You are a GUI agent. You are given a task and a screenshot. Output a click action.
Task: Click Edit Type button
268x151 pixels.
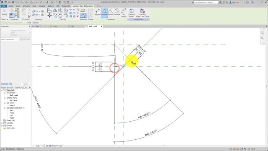coord(25,39)
